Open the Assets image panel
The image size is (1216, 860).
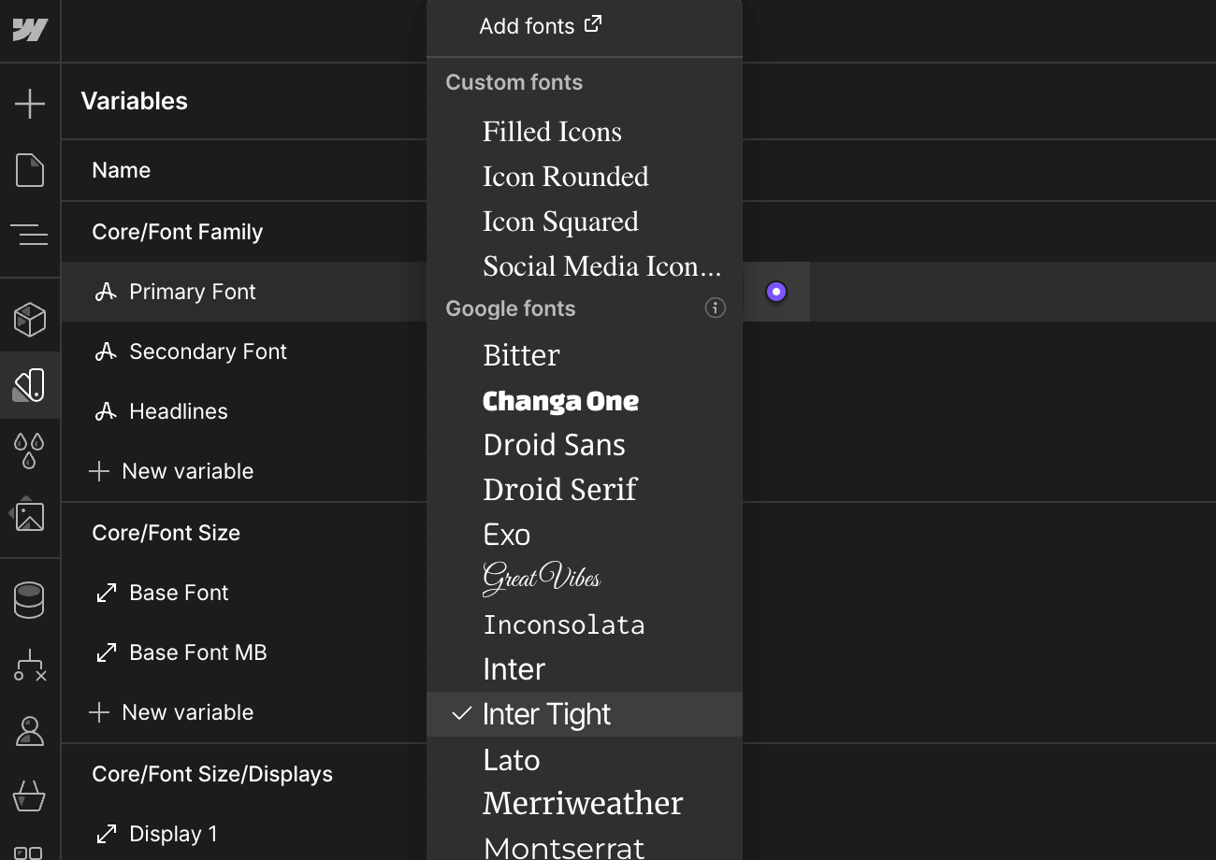30,515
